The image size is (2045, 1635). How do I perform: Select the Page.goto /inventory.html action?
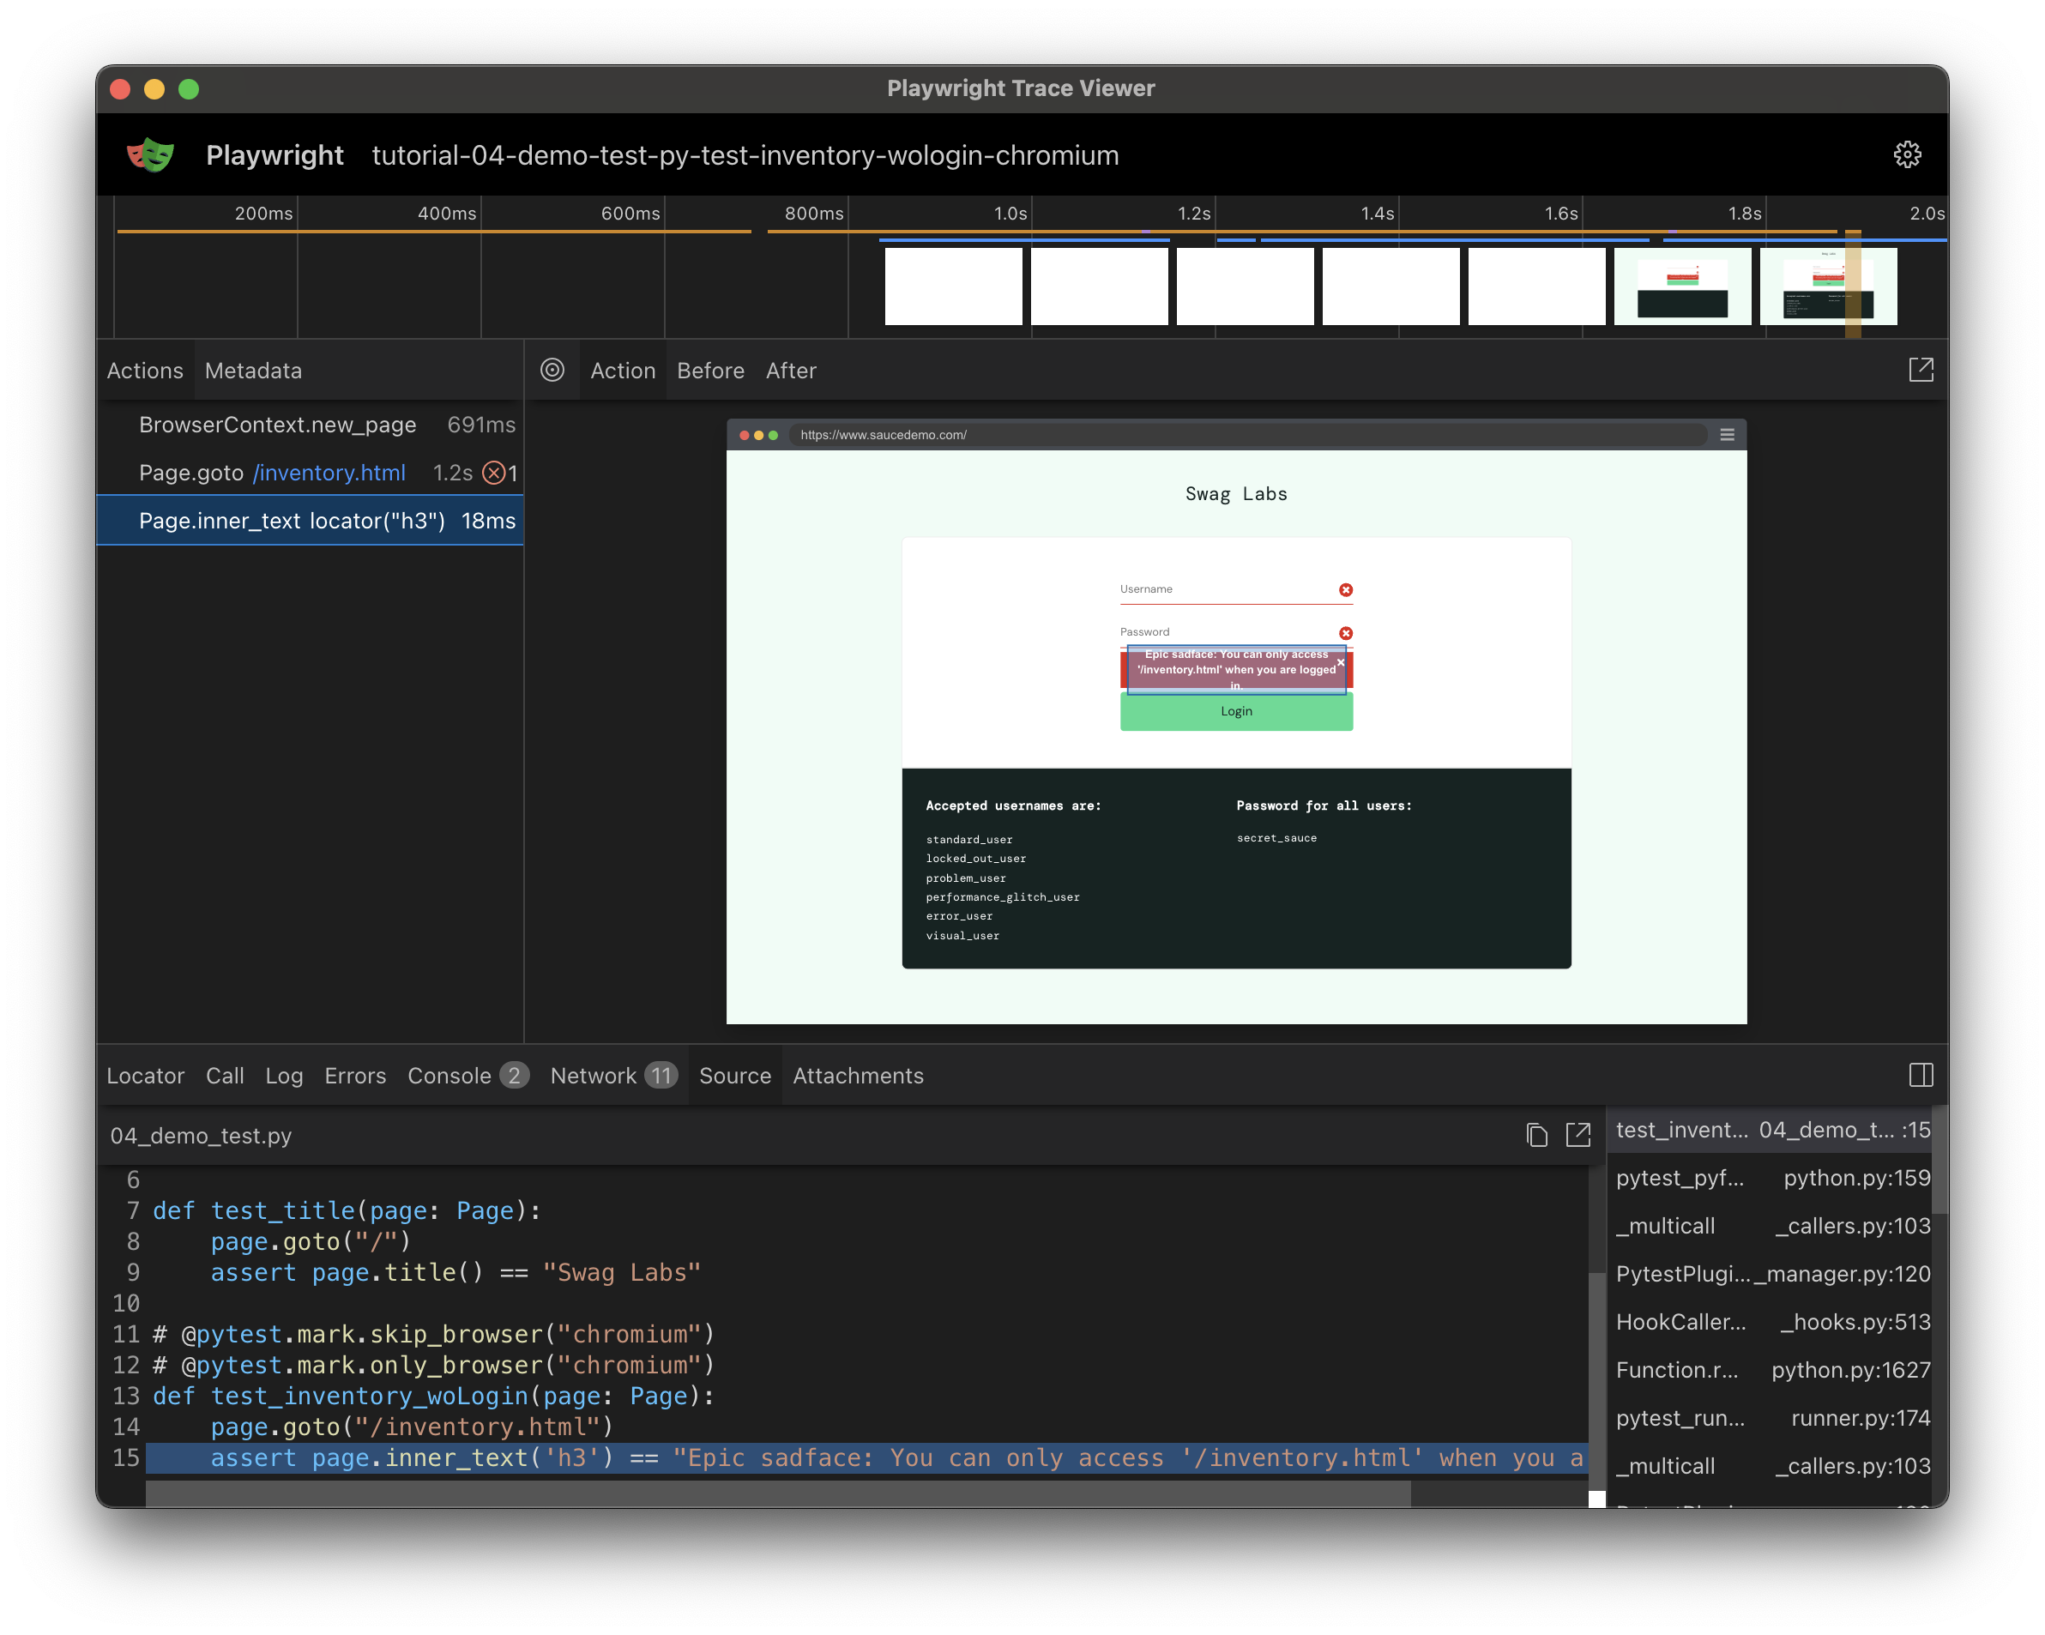click(x=272, y=473)
